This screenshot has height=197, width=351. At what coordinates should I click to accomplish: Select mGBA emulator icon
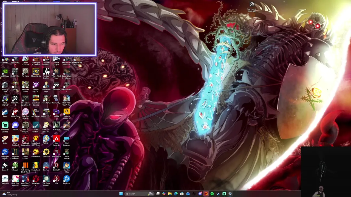pos(56,113)
